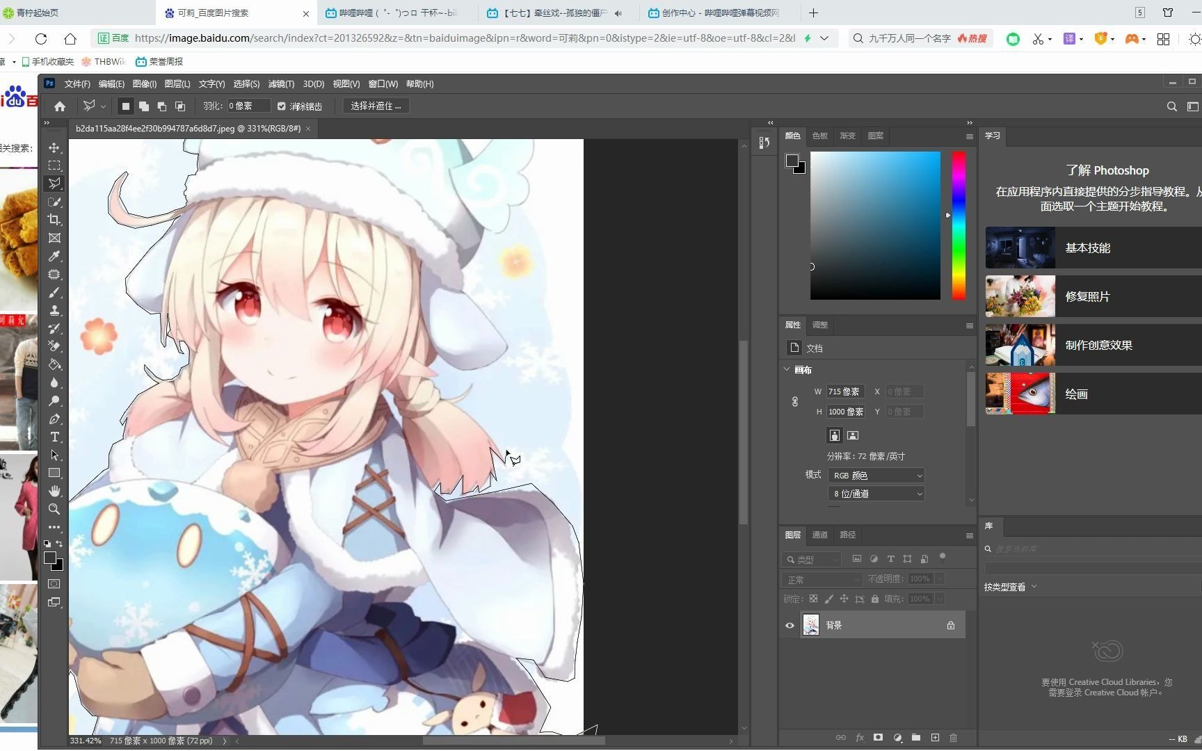Open the 制作创意效果 tutorial
This screenshot has width=1202, height=751.
[x=1093, y=345]
